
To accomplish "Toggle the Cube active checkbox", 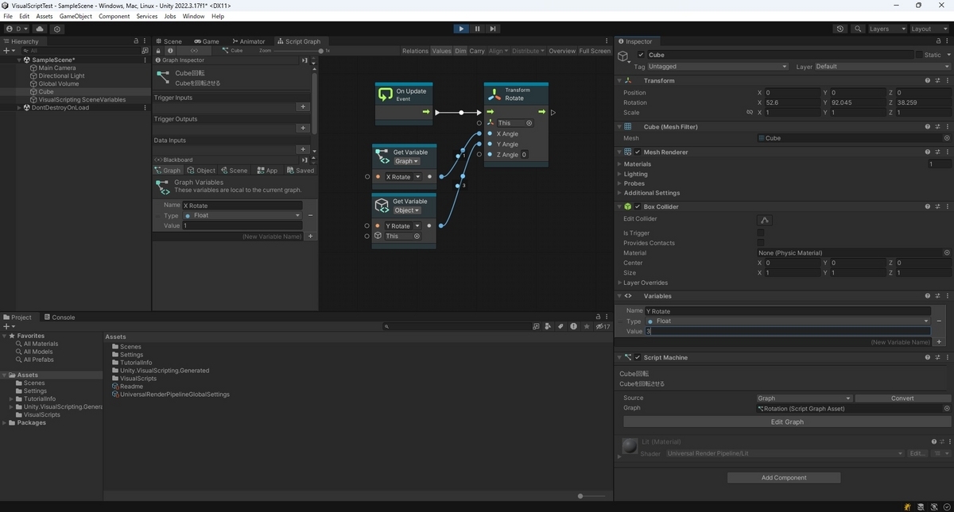I will pyautogui.click(x=642, y=55).
